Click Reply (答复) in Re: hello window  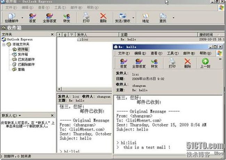tap(123, 63)
